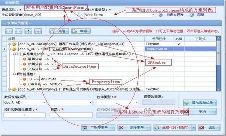226x136 pixels.
Task: Click the minus delete-member toolbar button
Action: pyautogui.click(x=18, y=31)
